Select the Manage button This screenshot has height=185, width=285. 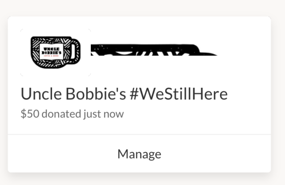pyautogui.click(x=139, y=154)
